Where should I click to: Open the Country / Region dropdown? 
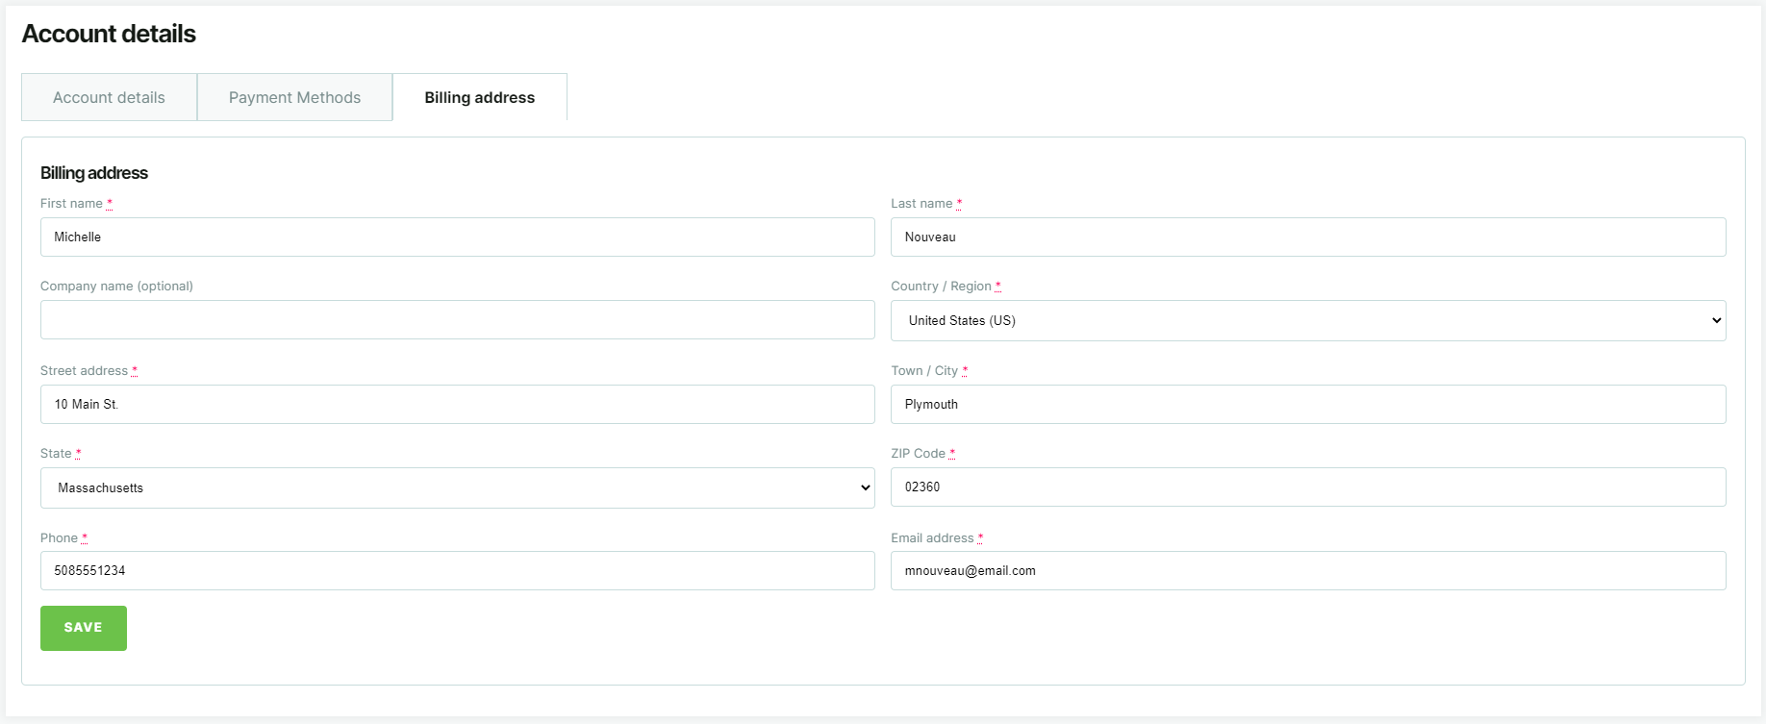[1308, 320]
